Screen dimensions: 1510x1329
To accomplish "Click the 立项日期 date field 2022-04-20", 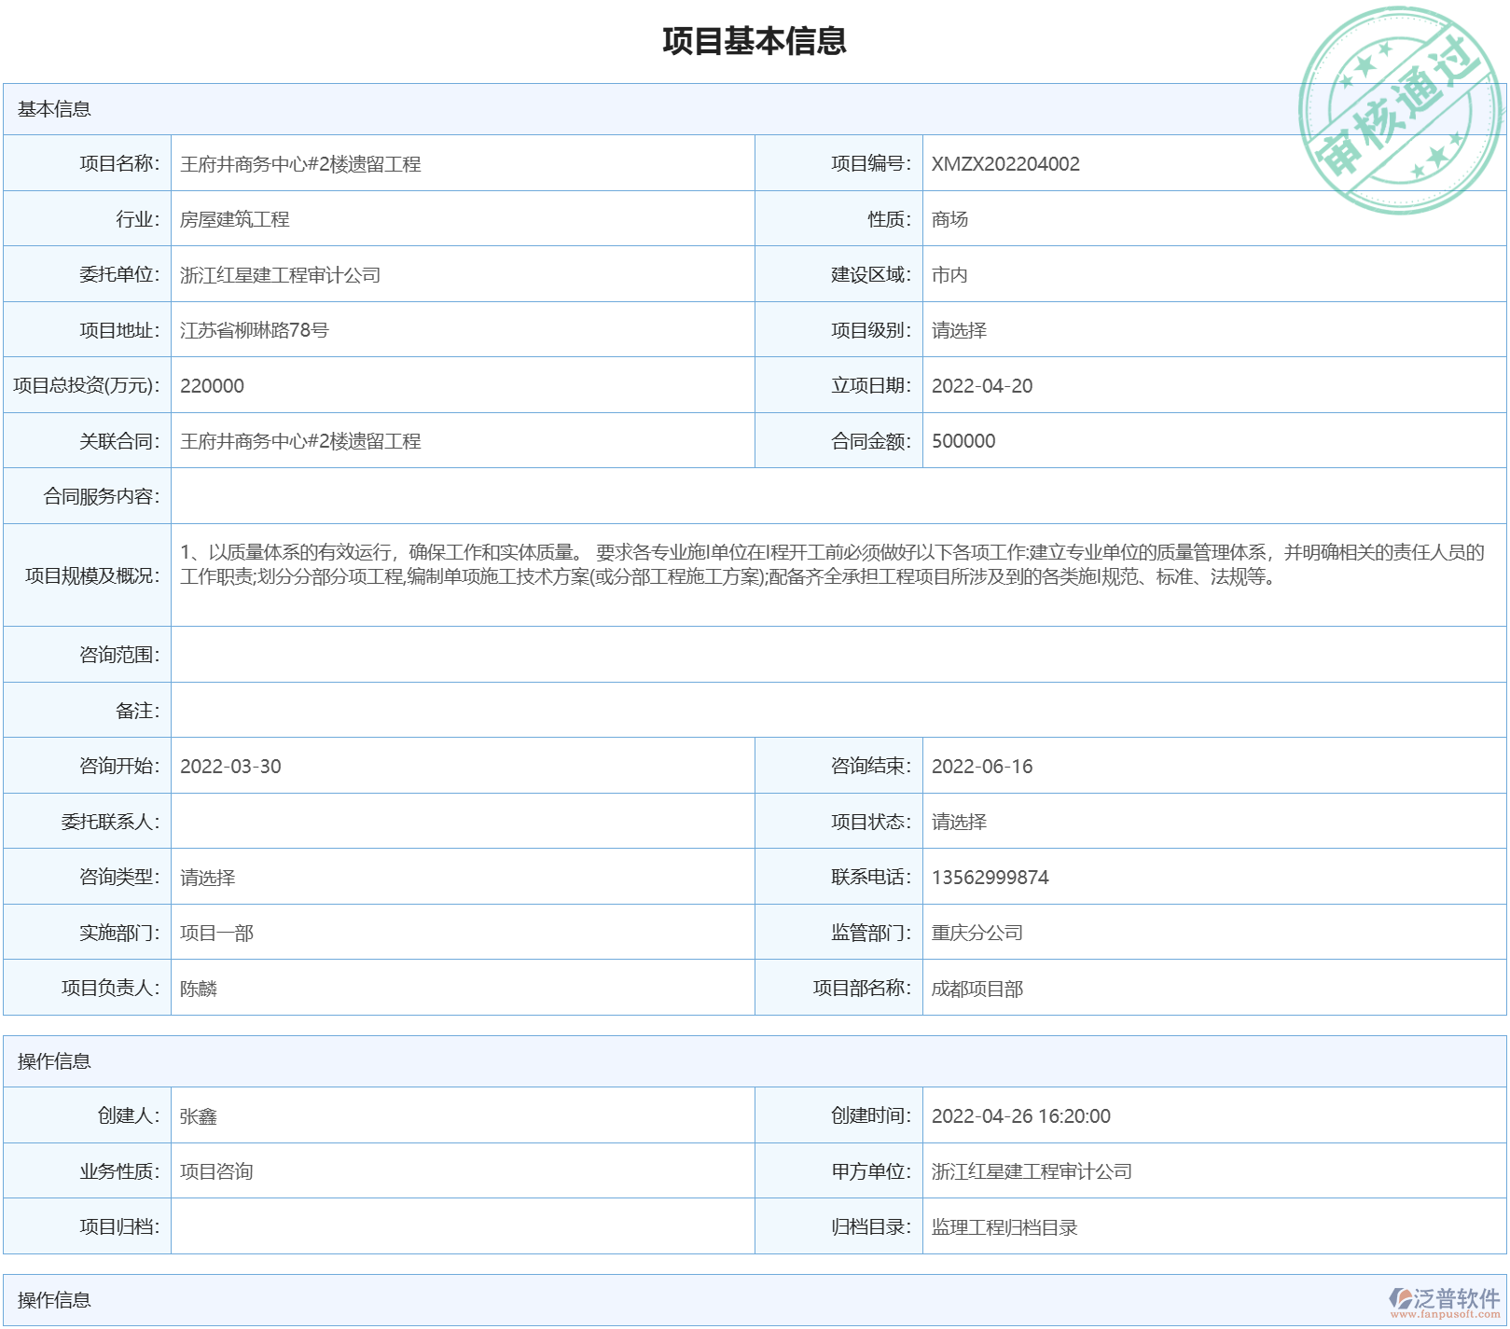I will (x=982, y=386).
